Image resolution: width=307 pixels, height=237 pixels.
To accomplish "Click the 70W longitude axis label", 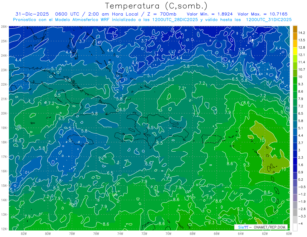I will click(x=168, y=233).
